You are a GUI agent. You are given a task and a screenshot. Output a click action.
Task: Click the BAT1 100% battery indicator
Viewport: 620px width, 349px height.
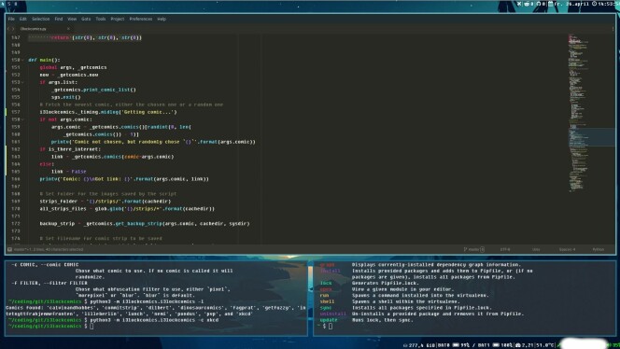coord(495,345)
